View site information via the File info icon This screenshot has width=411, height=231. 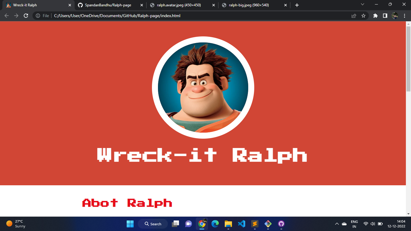tap(38, 16)
